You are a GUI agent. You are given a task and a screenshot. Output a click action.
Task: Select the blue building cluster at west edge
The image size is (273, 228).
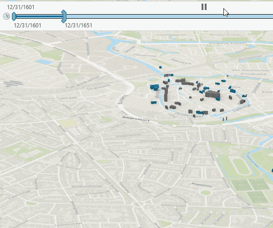154,87
